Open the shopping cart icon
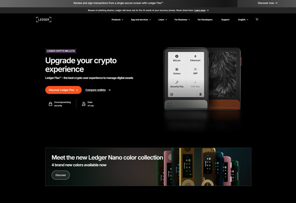Viewport: 296px width, 203px height. click(257, 19)
